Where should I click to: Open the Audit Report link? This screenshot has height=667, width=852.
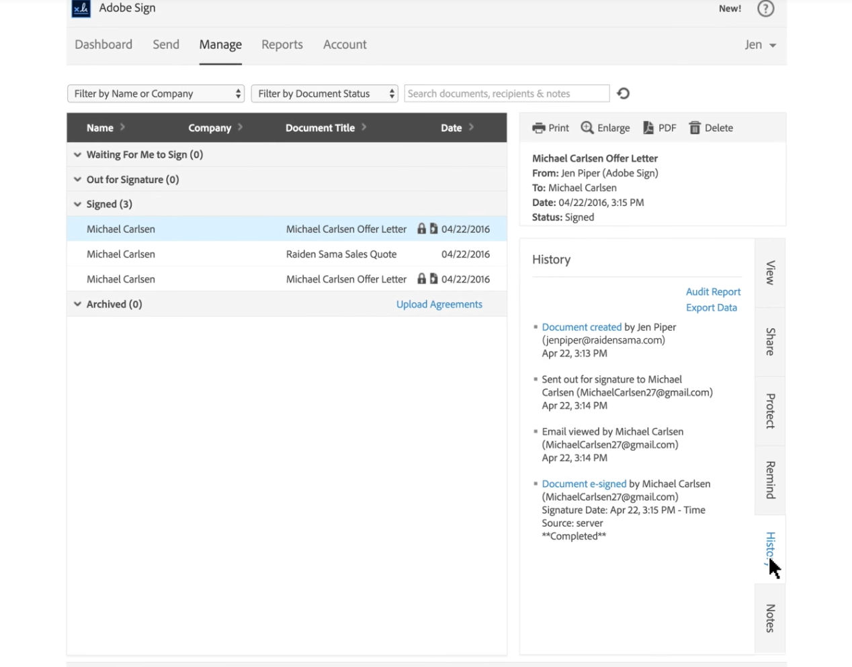[713, 292]
